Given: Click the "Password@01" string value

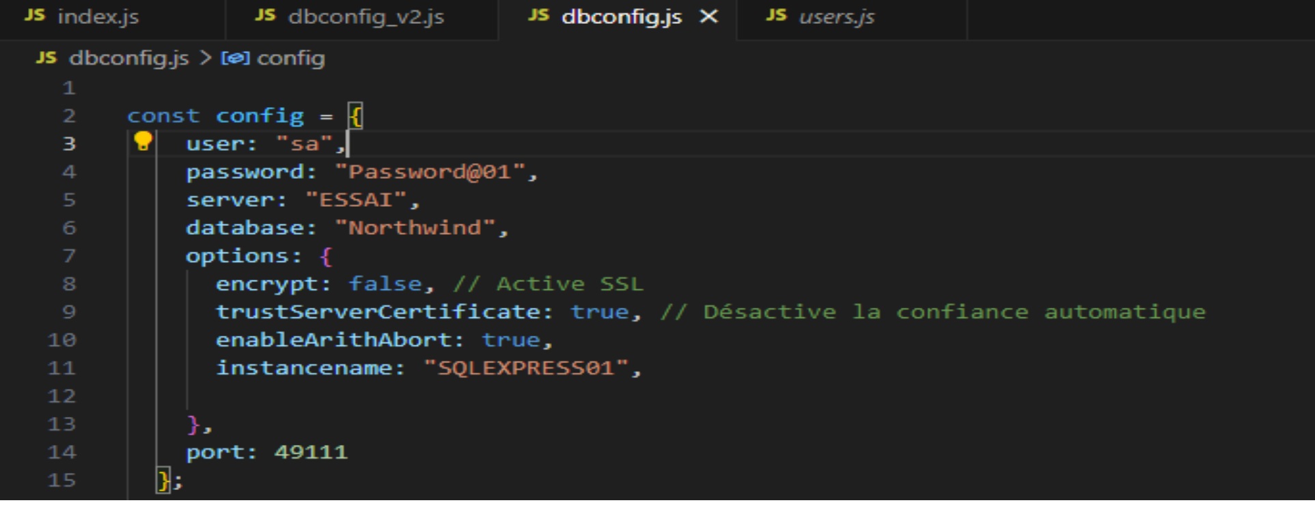Looking at the screenshot, I should (430, 172).
